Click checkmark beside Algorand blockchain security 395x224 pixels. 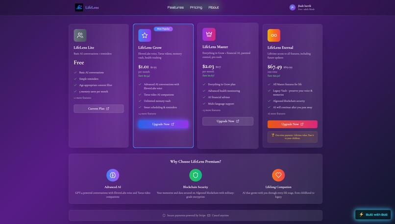point(269,101)
